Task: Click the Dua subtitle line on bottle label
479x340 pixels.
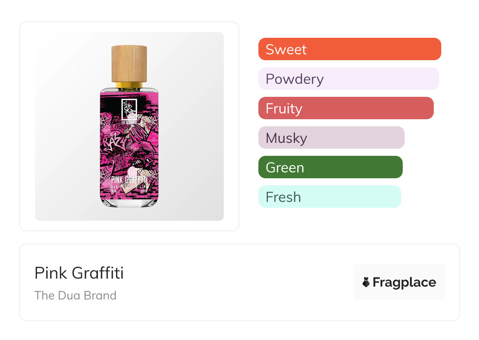Action: (x=129, y=186)
